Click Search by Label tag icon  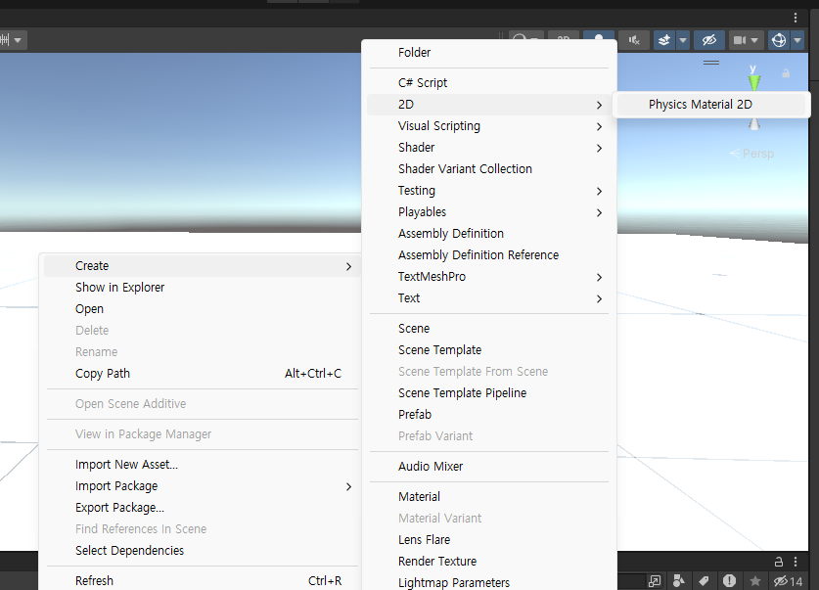(704, 581)
